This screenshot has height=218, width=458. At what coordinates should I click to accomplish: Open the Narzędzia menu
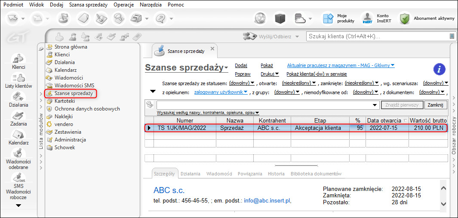pyautogui.click(x=150, y=5)
